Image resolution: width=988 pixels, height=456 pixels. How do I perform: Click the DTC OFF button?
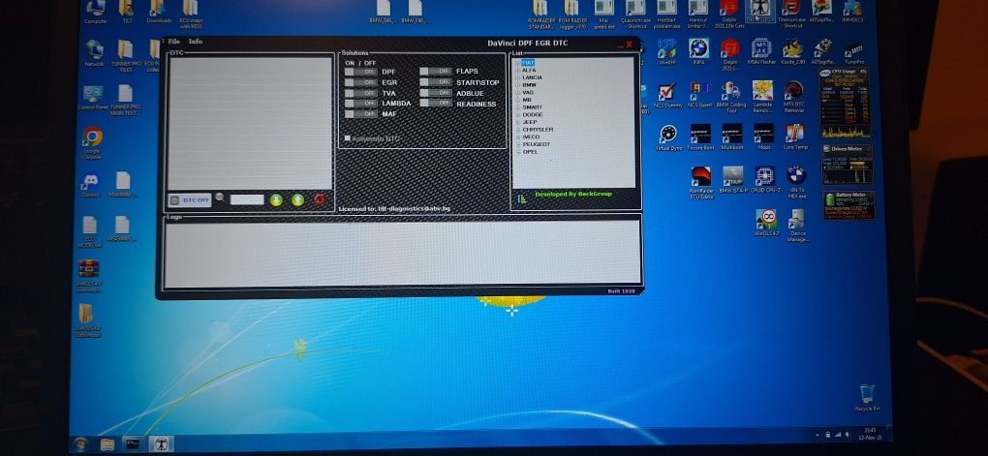click(190, 200)
